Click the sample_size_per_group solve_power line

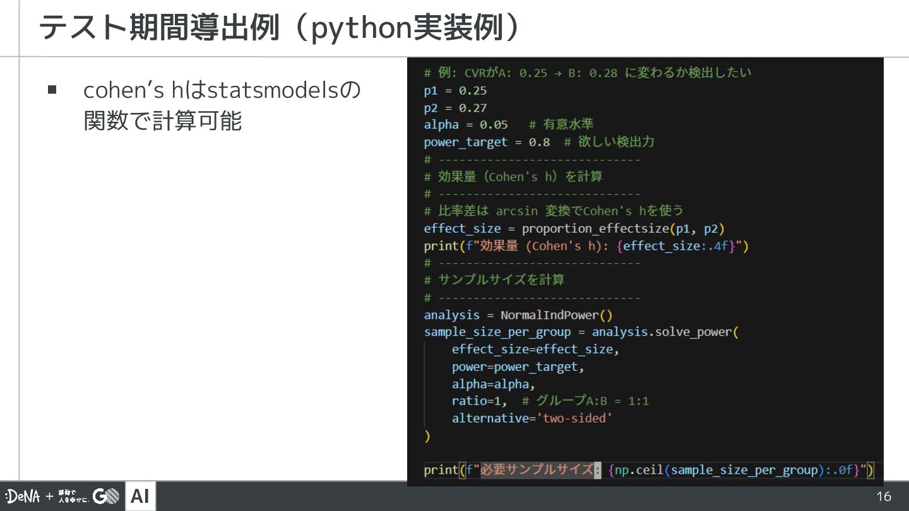tap(581, 332)
